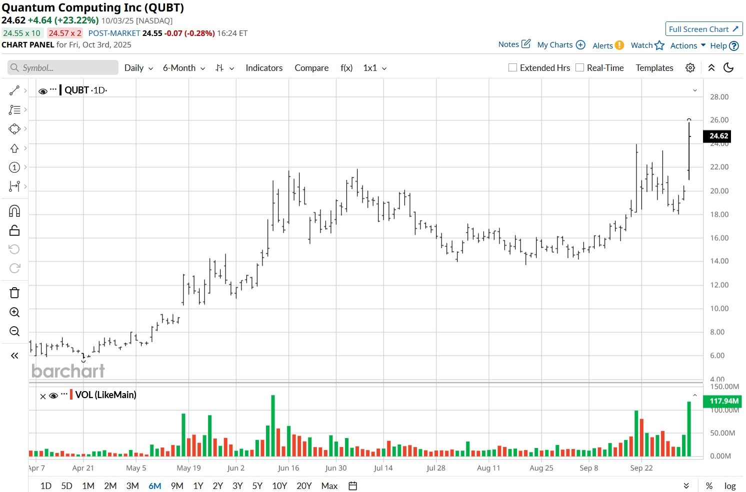
Task: Click the redo arrow in left toolbar
Action: (14, 268)
